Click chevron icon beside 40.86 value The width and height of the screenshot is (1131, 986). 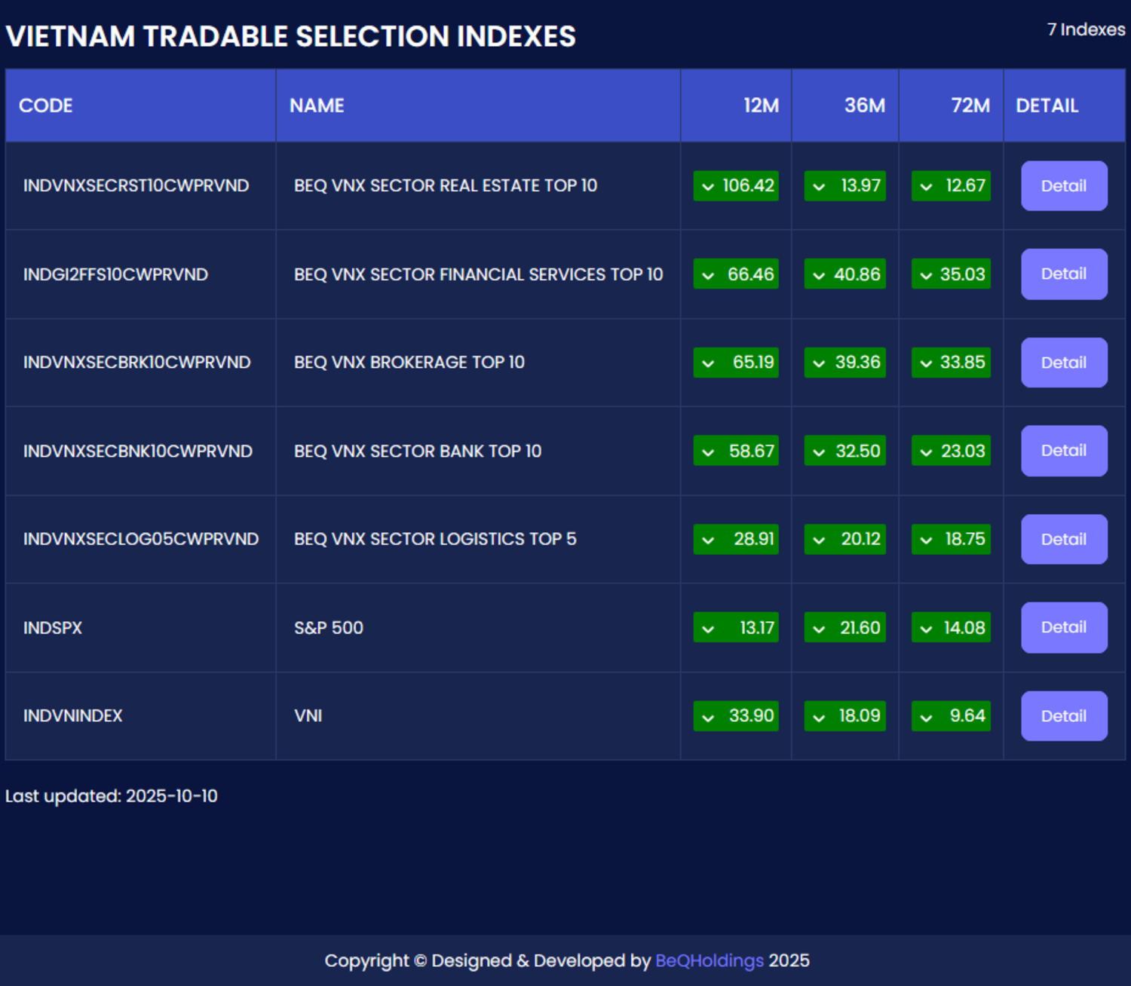tap(819, 276)
